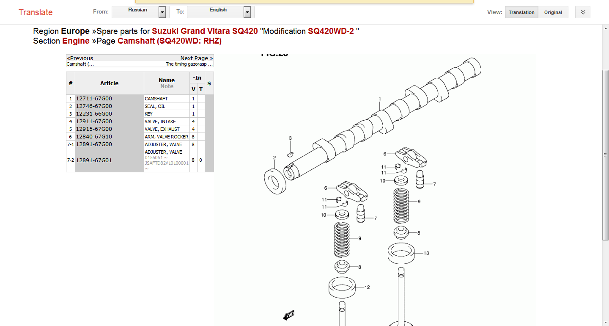Image resolution: width=609 pixels, height=326 pixels.
Task: Click article 12231-66G00 key
Action: tap(94, 114)
